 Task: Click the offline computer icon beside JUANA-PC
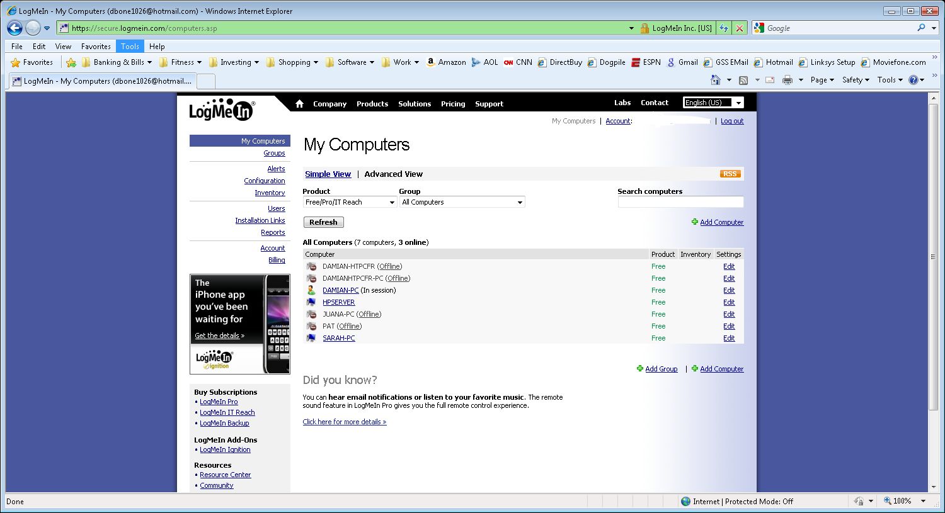coord(311,314)
